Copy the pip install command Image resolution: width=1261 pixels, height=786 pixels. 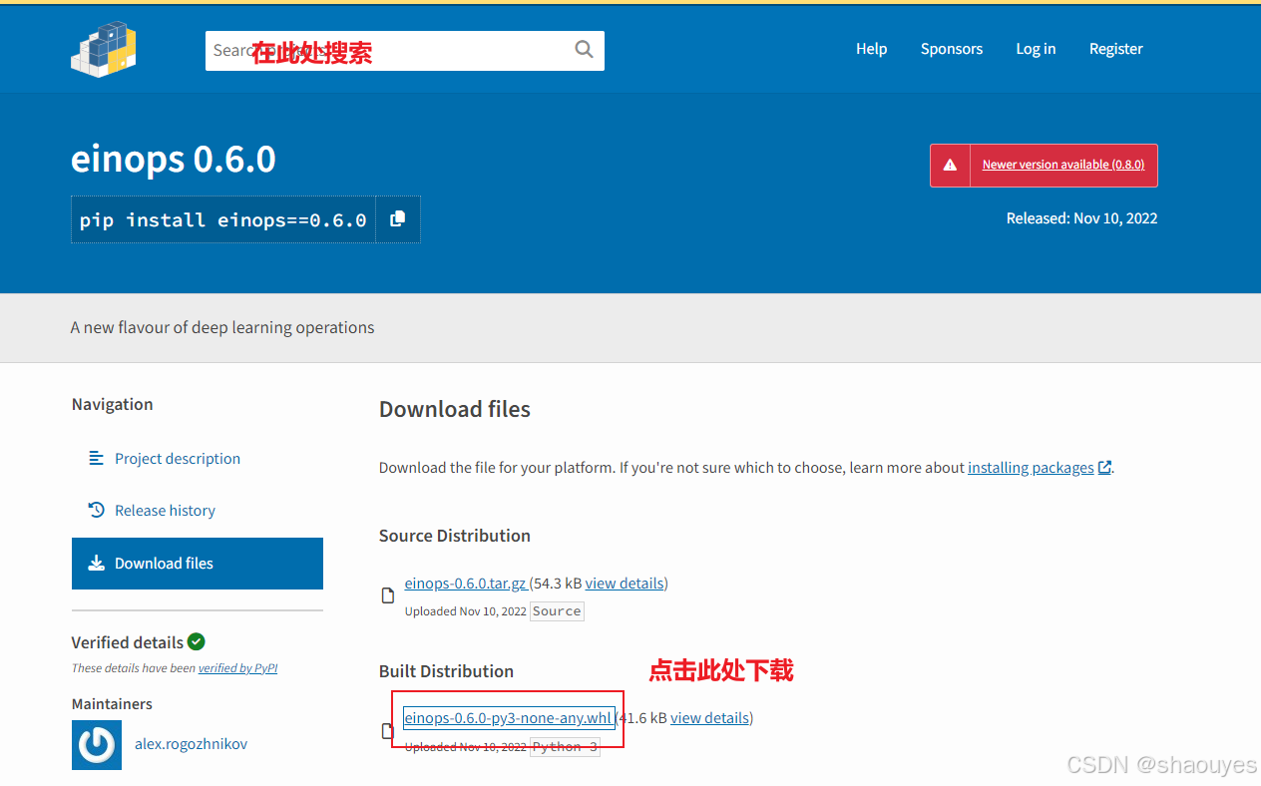pyautogui.click(x=397, y=219)
